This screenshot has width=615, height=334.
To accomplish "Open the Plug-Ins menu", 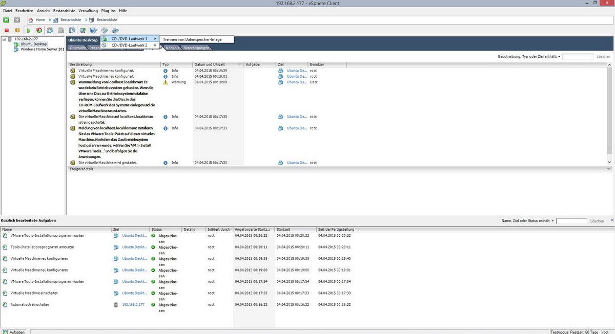I will pos(109,11).
